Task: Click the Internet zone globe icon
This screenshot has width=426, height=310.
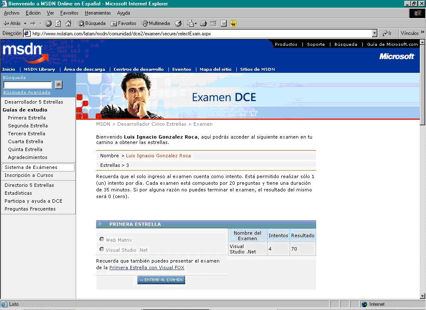Action: 364,304
